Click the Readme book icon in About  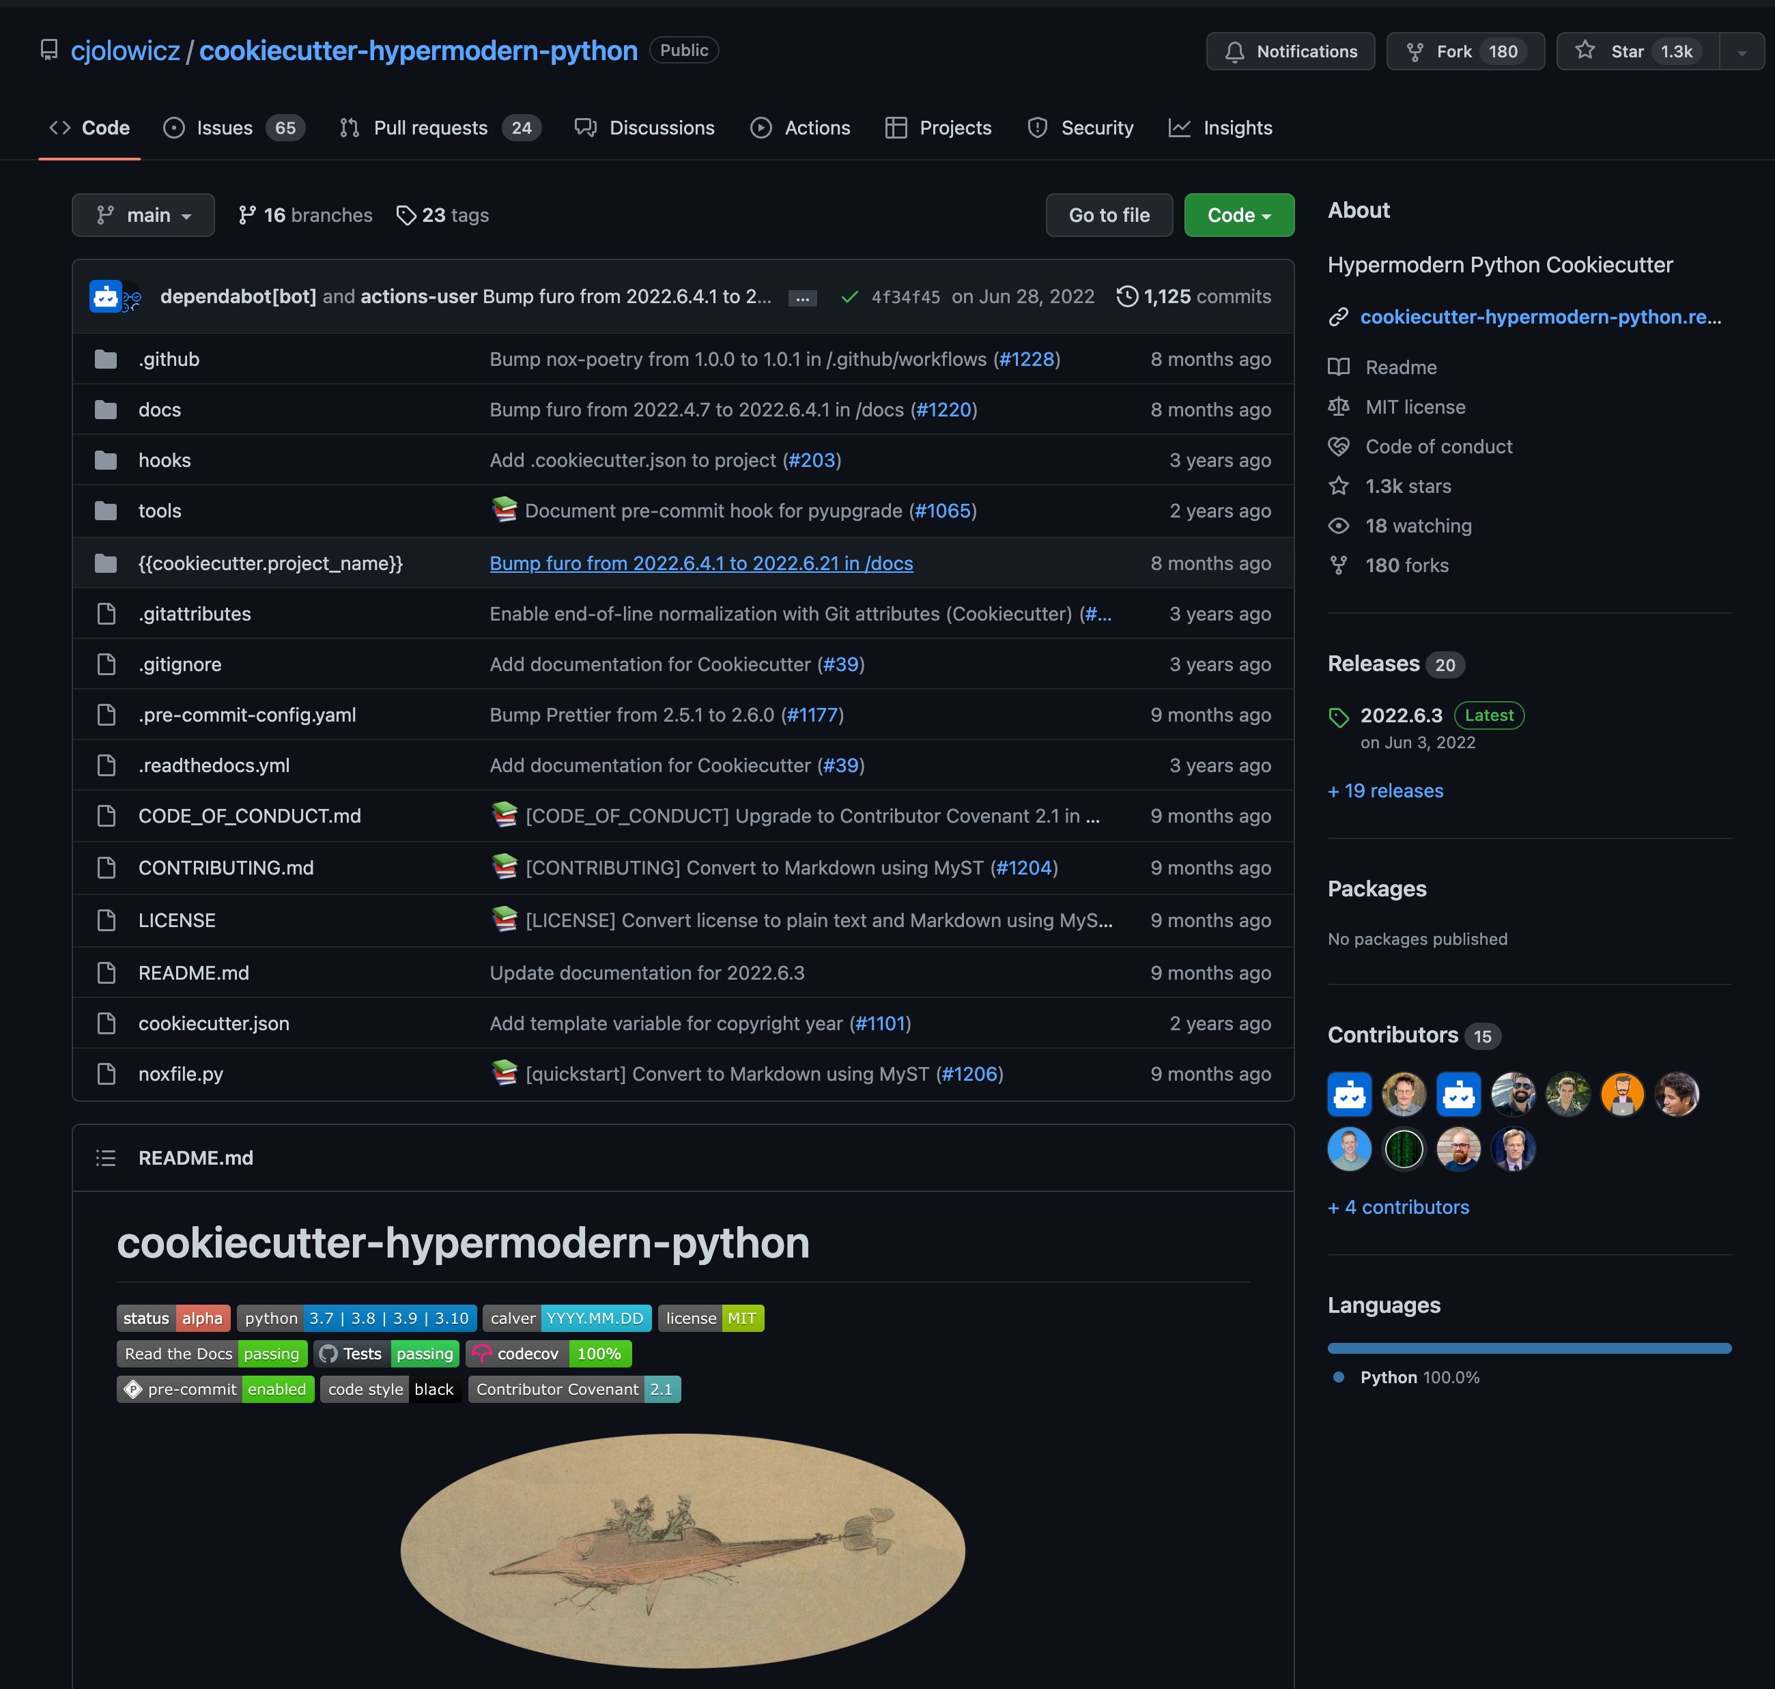(x=1339, y=367)
